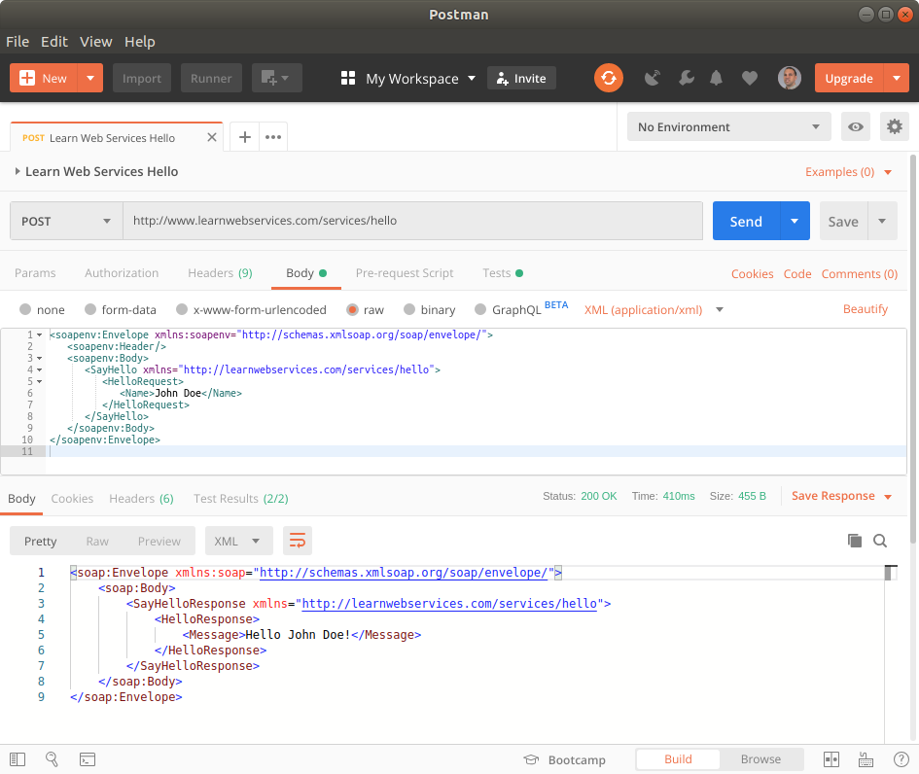Select x-www-form-urlencoded body type
Viewport: 919px width, 774px height.
click(182, 309)
